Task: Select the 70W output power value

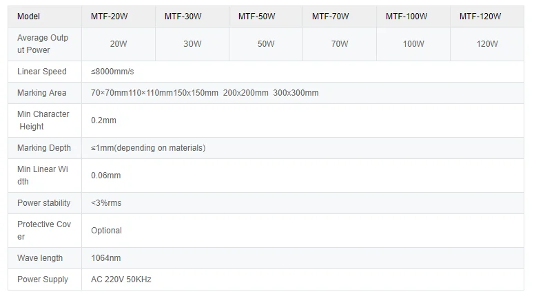Action: coord(339,44)
